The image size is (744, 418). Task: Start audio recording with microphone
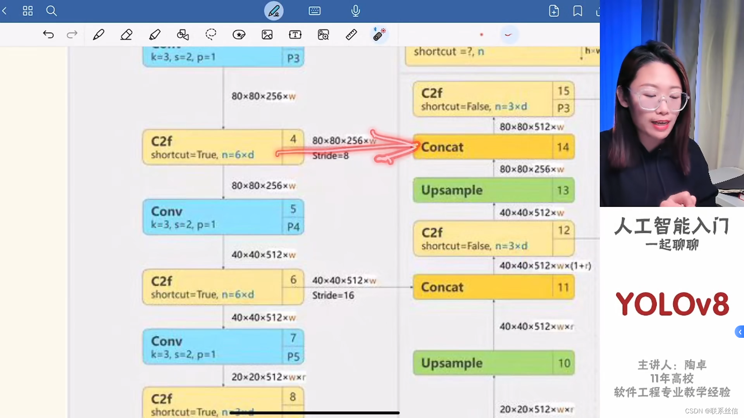pyautogui.click(x=355, y=11)
